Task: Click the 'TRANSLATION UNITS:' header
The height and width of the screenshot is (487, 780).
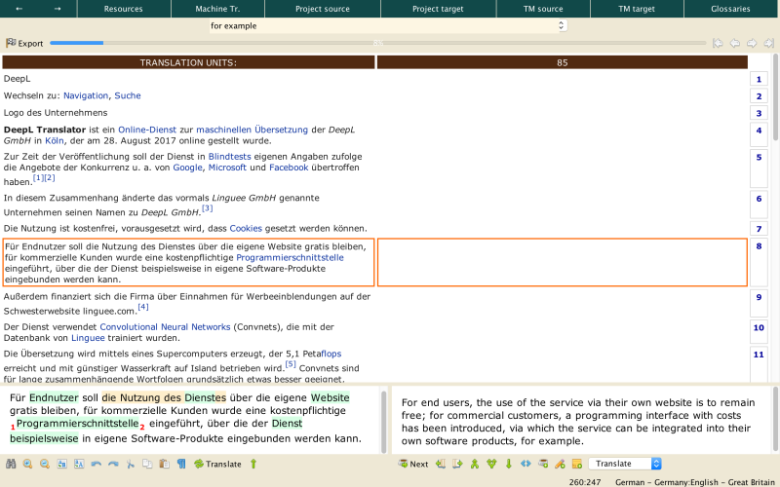Action: coord(188,62)
